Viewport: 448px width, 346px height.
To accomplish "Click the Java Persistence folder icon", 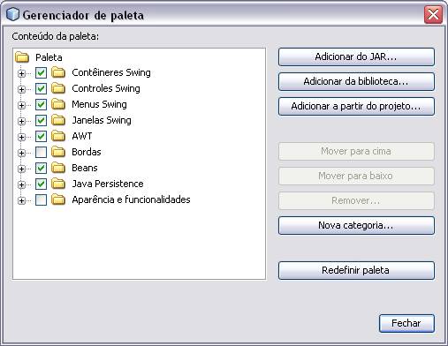I will point(58,184).
